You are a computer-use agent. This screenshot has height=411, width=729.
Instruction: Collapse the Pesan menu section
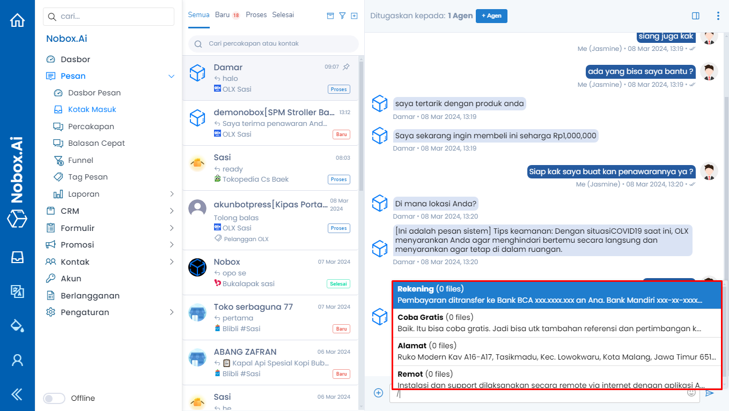pyautogui.click(x=171, y=76)
